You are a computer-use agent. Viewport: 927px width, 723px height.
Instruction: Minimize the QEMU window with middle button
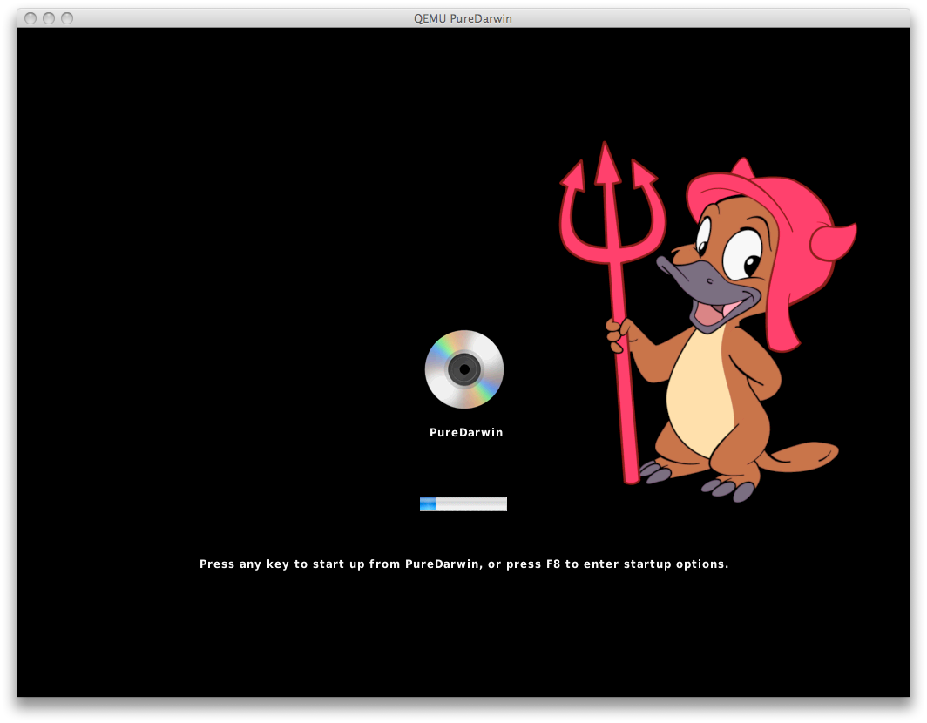(x=49, y=18)
